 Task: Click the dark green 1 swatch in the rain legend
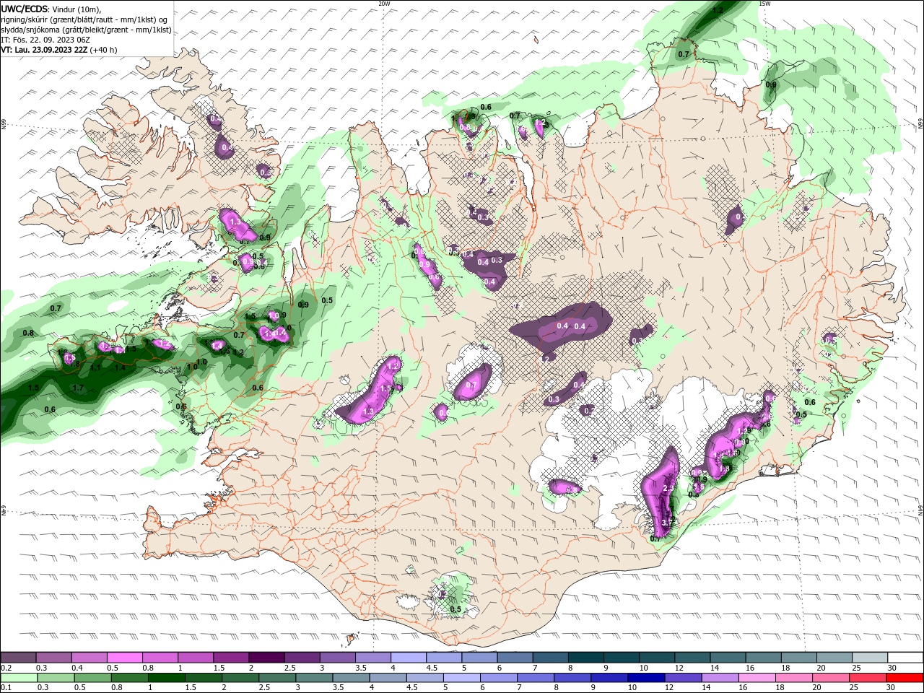[x=166, y=678]
